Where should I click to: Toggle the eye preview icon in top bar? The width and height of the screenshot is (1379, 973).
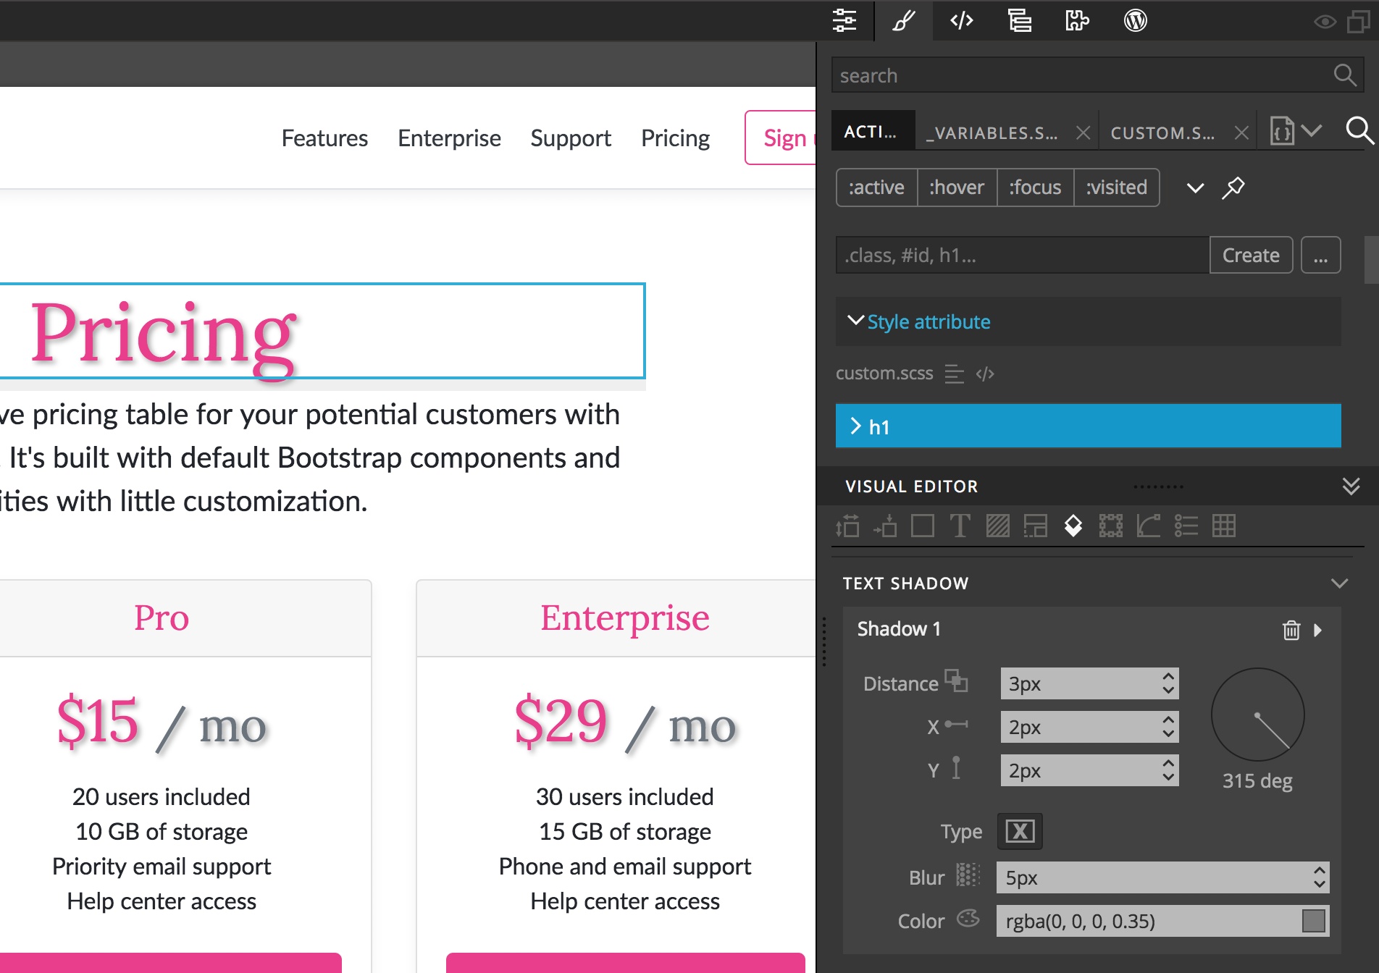pos(1325,22)
